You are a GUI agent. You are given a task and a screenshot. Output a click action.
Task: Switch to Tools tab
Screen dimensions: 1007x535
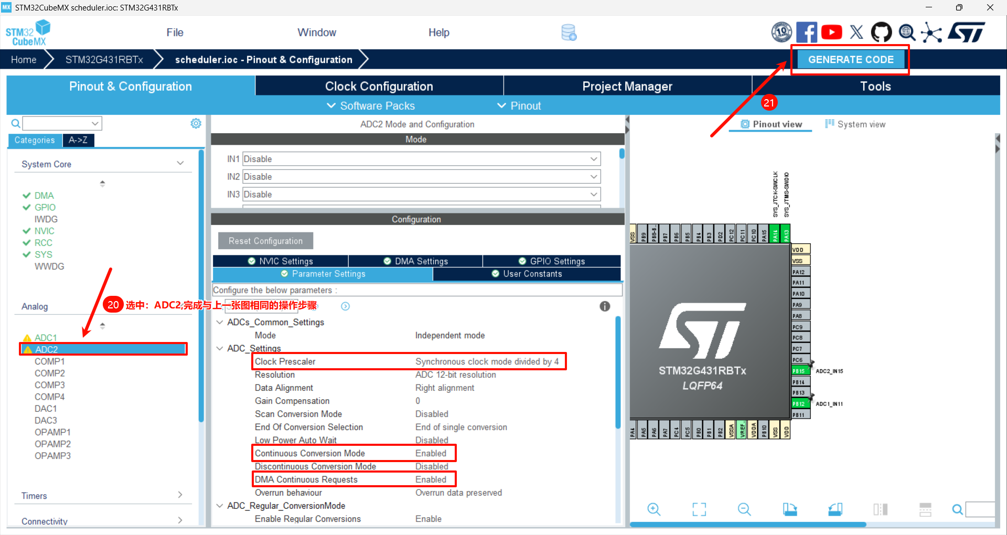[x=875, y=86]
